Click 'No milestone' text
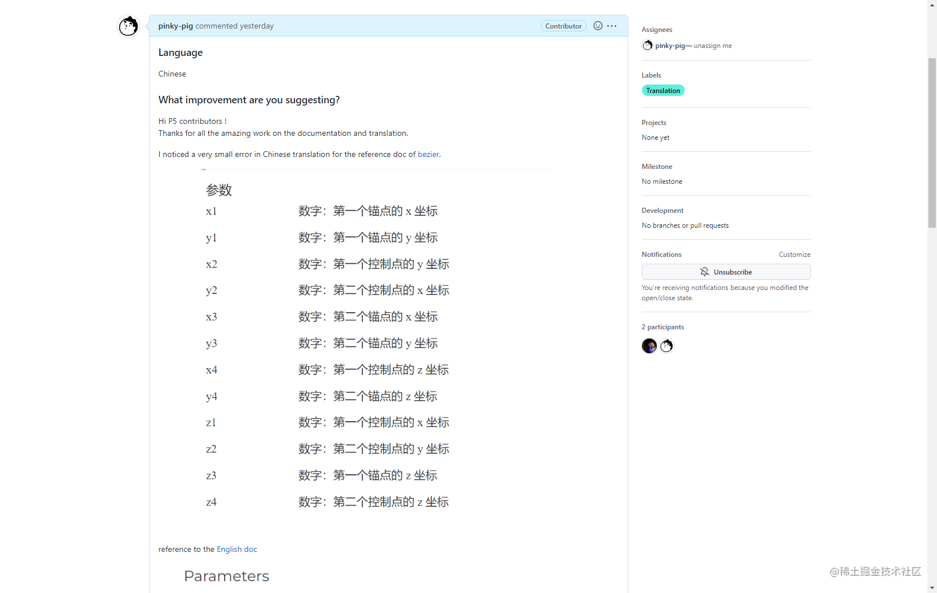This screenshot has width=937, height=593. [662, 181]
